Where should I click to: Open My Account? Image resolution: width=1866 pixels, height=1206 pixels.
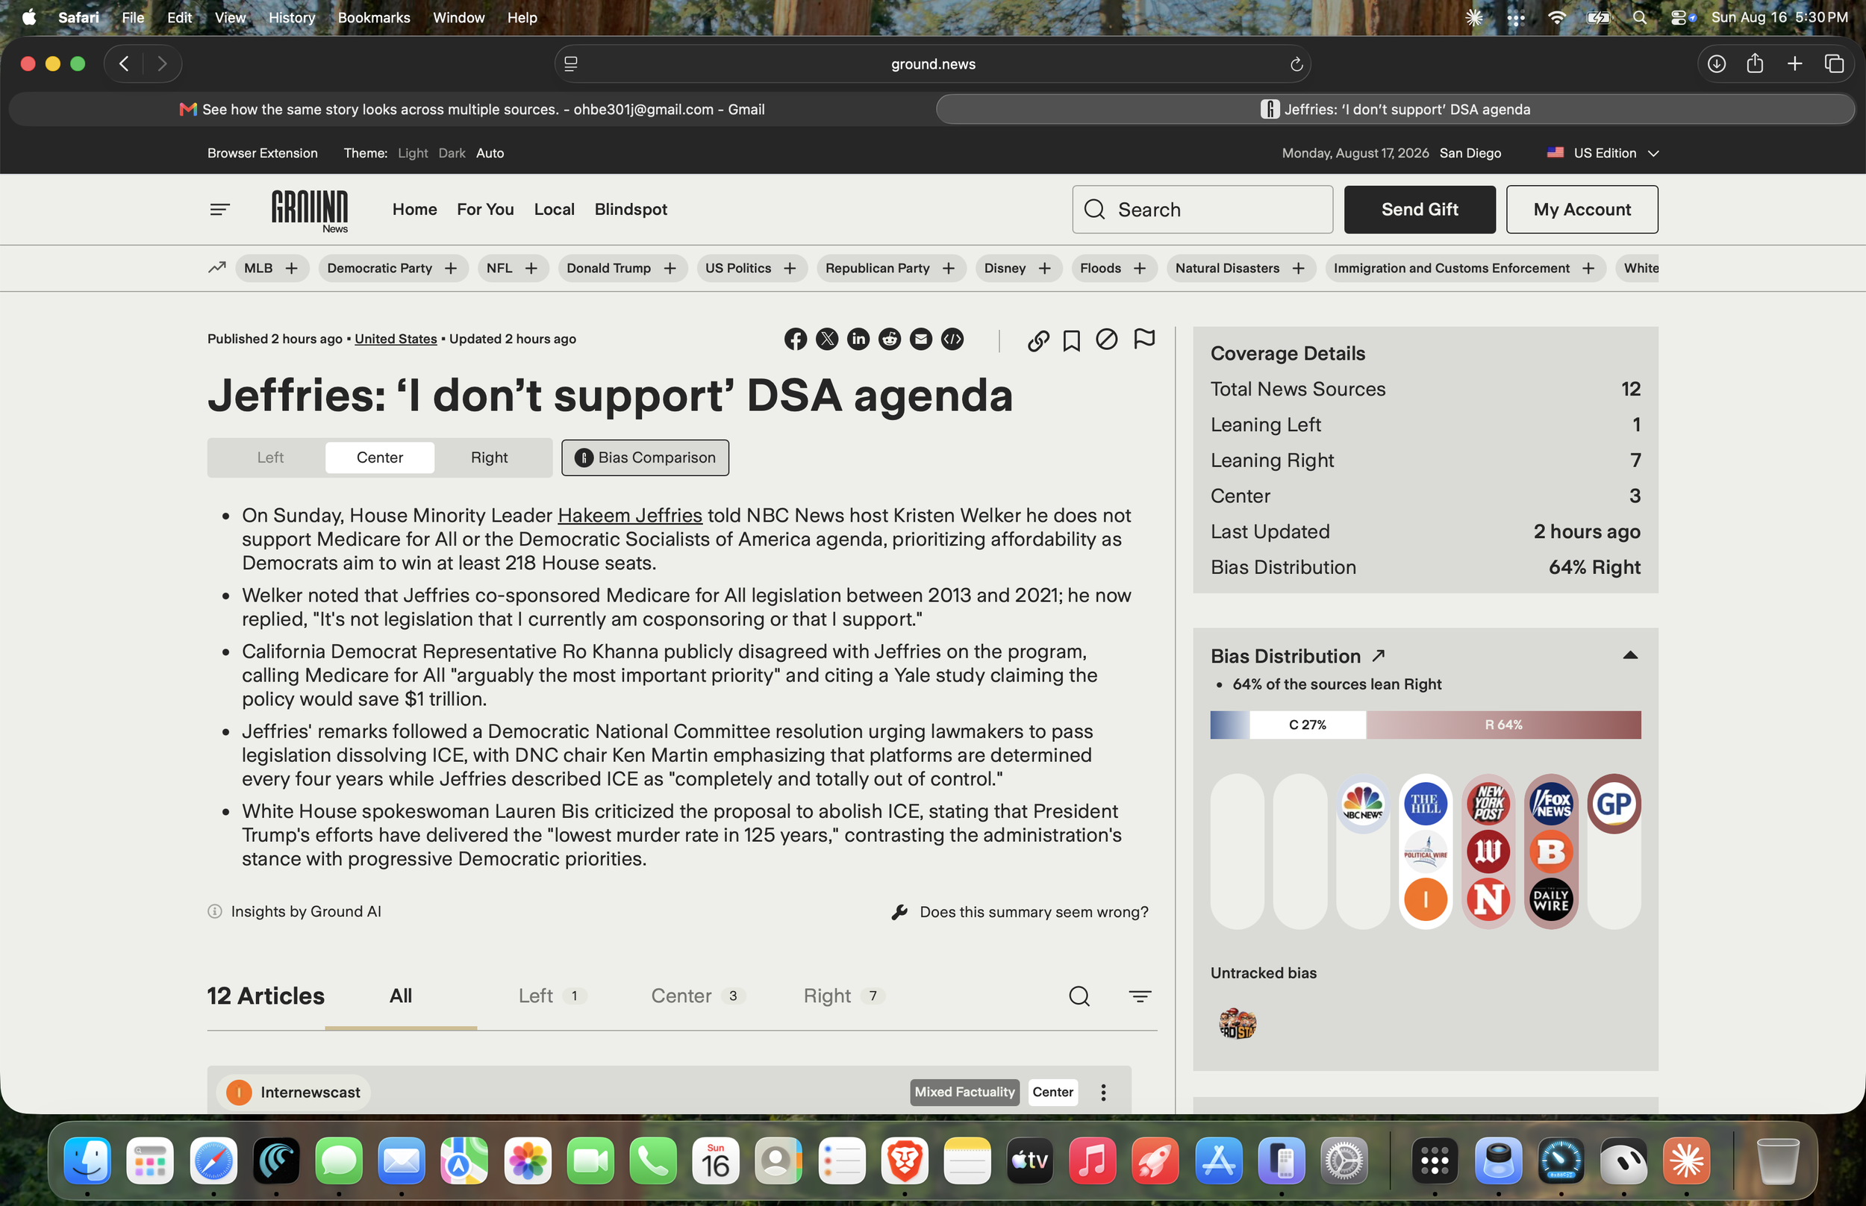(1582, 209)
